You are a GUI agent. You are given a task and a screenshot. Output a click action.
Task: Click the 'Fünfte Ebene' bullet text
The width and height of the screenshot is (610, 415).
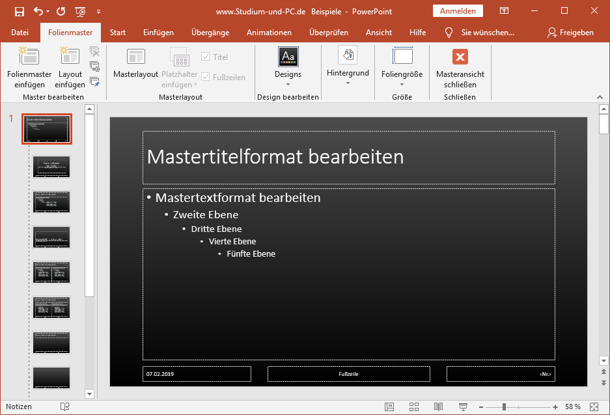pos(251,254)
